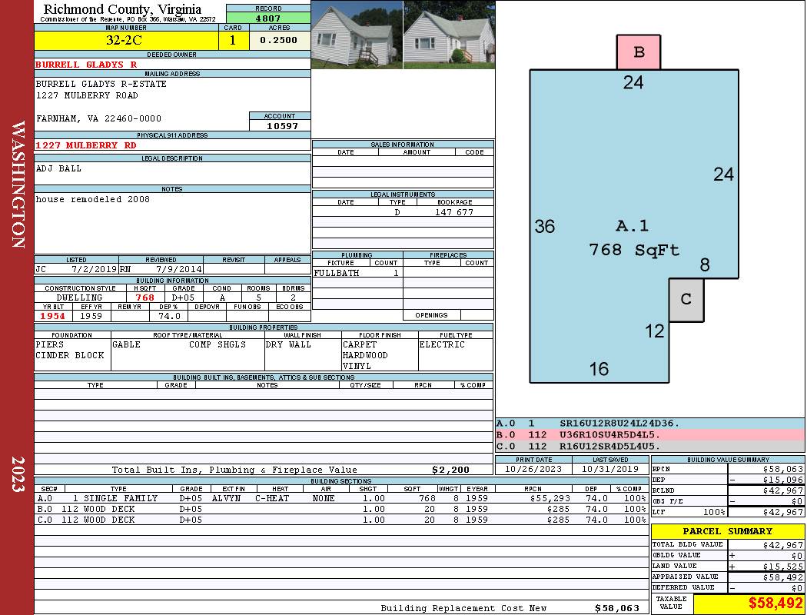Image resolution: width=807 pixels, height=615 pixels.
Task: Click reviewed date 7/9/2014
Action: pyautogui.click(x=178, y=269)
